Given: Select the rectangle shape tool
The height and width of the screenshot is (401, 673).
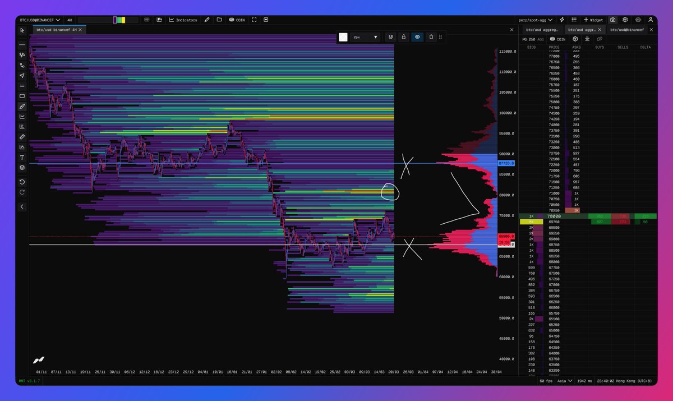Looking at the screenshot, I should (22, 96).
